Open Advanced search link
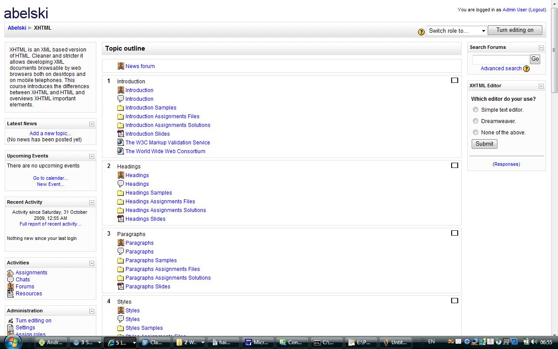This screenshot has height=349, width=558. [x=501, y=68]
